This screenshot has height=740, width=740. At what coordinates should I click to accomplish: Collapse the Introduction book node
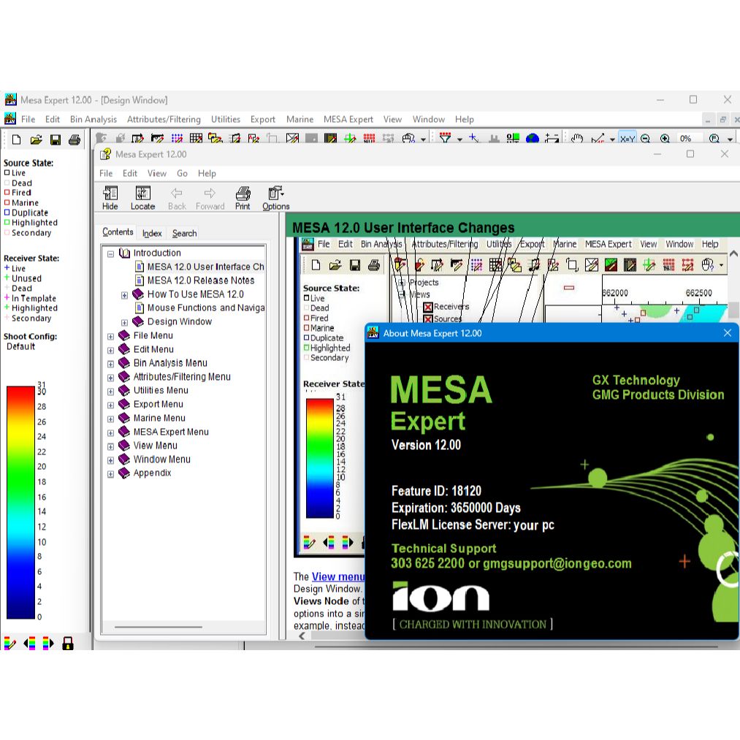point(110,254)
